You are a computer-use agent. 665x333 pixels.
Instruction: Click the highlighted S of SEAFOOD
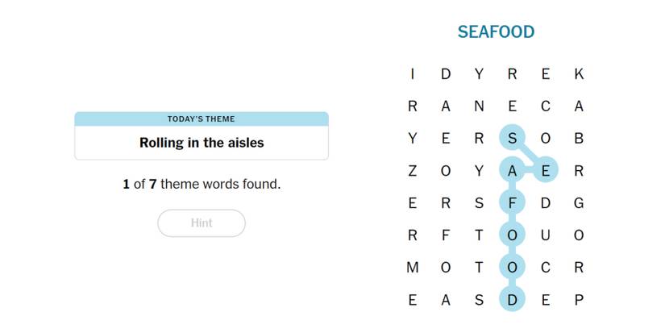click(x=512, y=139)
